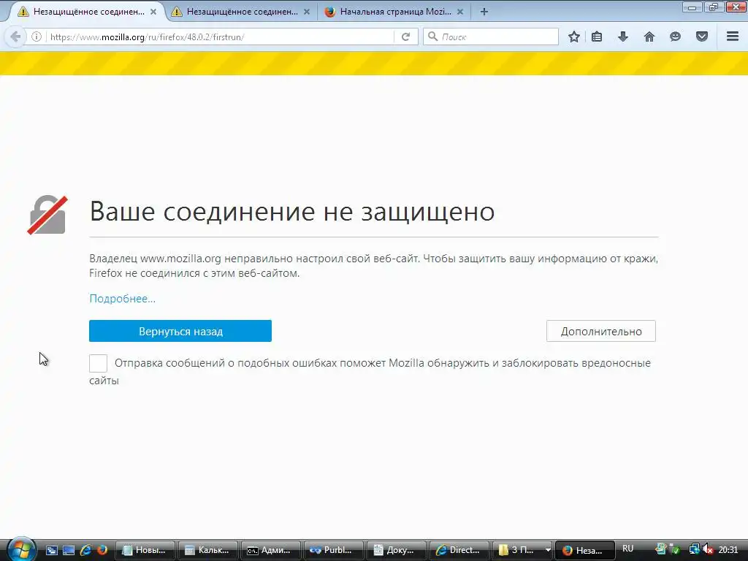Launch Firefox from quick launch
Viewport: 748px width, 561px height.
click(102, 550)
